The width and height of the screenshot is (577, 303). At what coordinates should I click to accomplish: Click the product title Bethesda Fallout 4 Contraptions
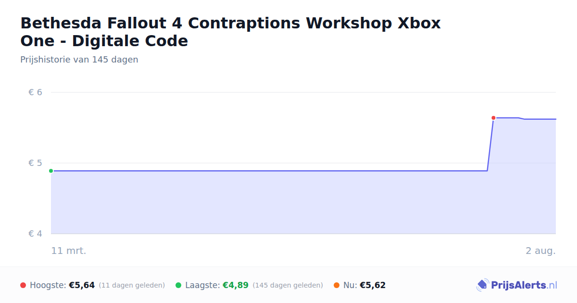tap(230, 32)
